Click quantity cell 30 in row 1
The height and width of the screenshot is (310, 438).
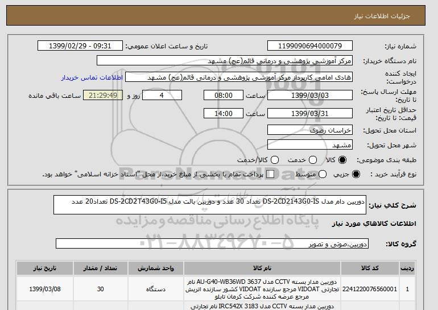point(100,289)
